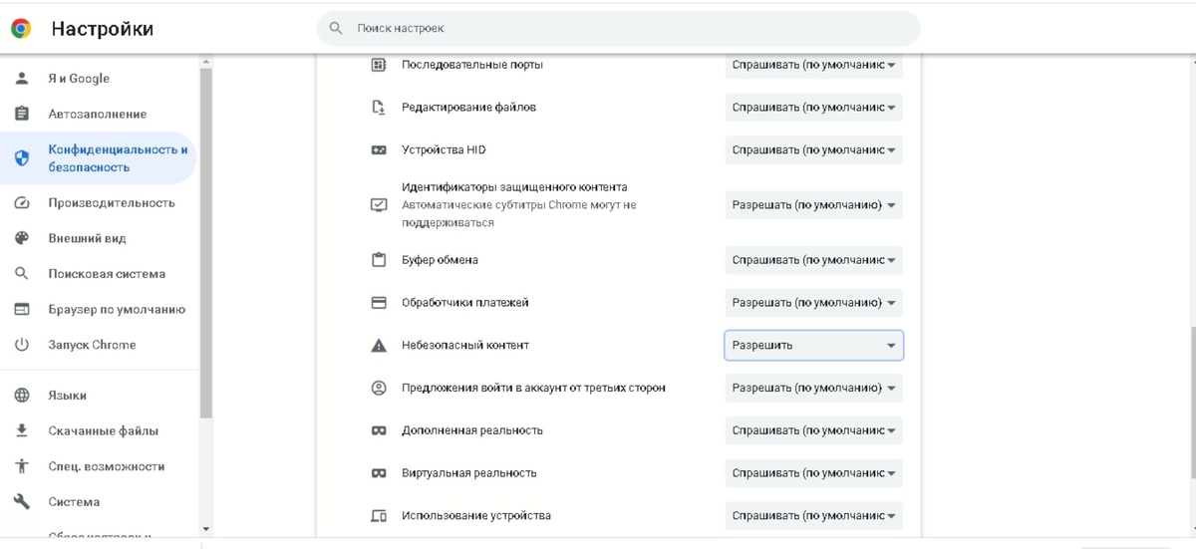The height and width of the screenshot is (549, 1196).
Task: Click the gauge icon for Производительность
Action: click(x=22, y=203)
